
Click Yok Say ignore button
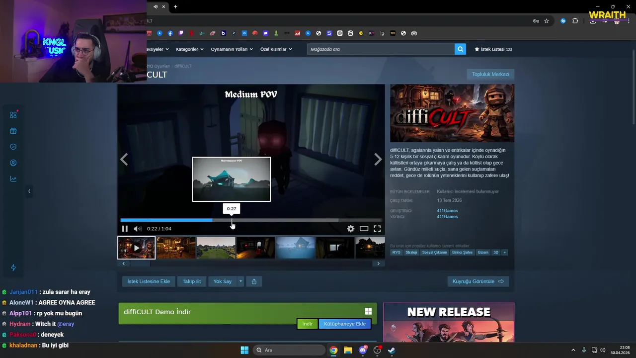(x=223, y=281)
